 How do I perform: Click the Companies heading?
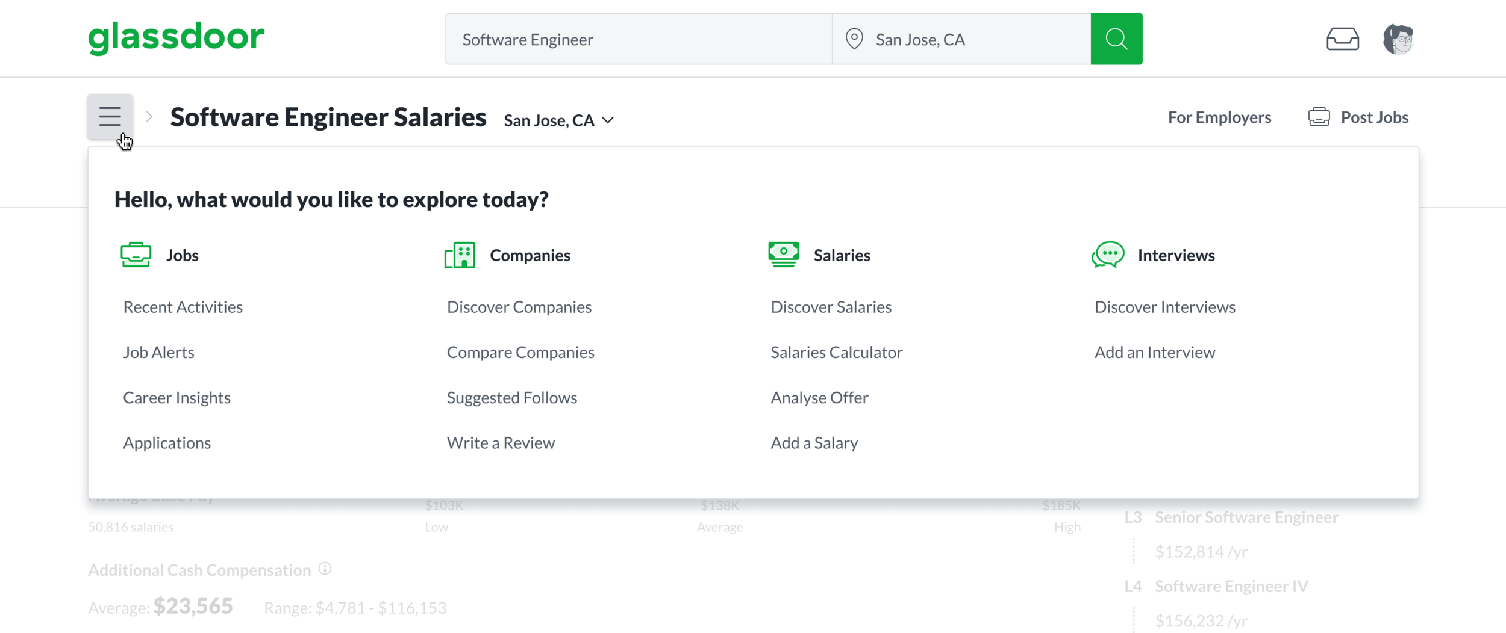530,255
